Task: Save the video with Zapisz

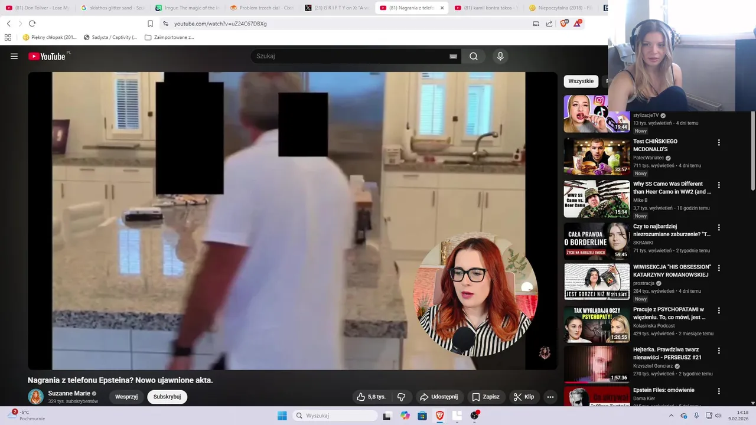Action: pyautogui.click(x=485, y=397)
